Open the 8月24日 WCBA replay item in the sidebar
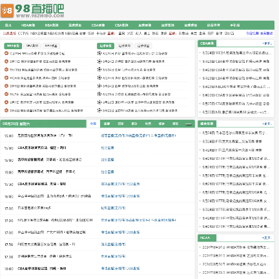The width and height of the screenshot is (279, 279). click(237, 53)
